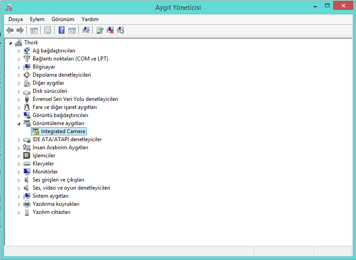Collapse the Görüntüleme aygıtları category
356x260 pixels.
[19, 124]
